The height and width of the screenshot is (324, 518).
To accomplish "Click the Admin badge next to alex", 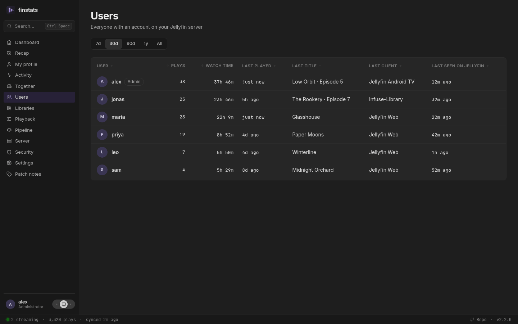I will (134, 82).
